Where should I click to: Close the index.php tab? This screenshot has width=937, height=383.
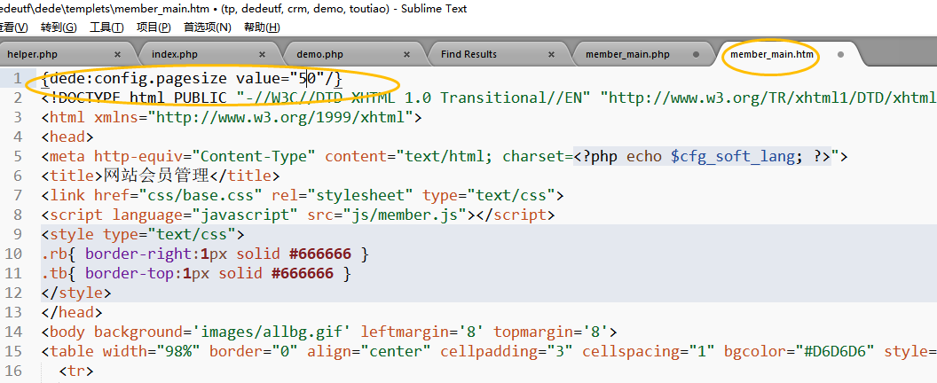click(262, 54)
